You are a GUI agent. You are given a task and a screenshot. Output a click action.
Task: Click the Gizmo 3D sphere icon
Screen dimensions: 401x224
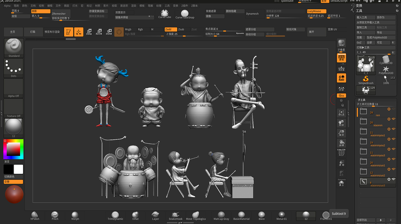(119, 32)
